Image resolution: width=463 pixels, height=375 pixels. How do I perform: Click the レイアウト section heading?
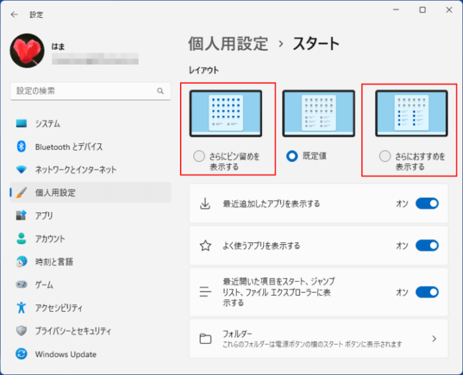[x=204, y=70]
